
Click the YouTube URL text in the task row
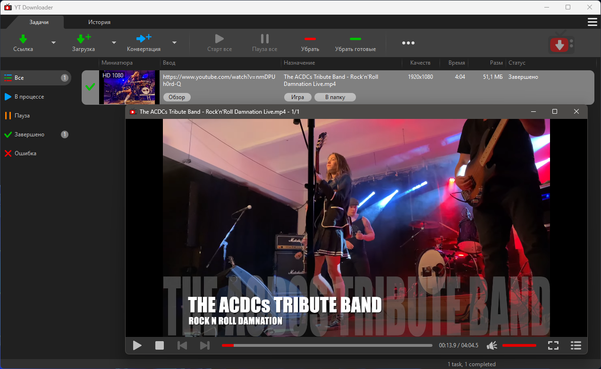pos(219,80)
